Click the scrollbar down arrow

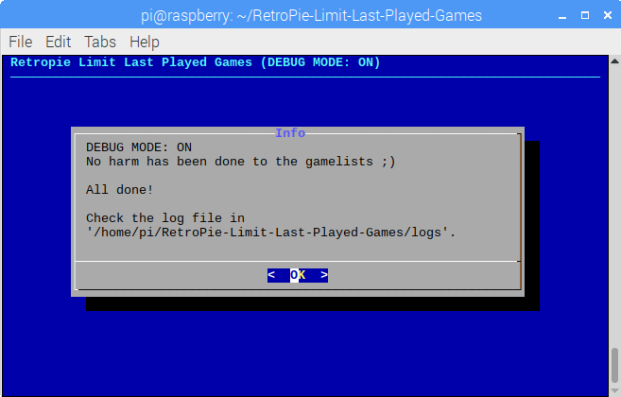pos(614,392)
